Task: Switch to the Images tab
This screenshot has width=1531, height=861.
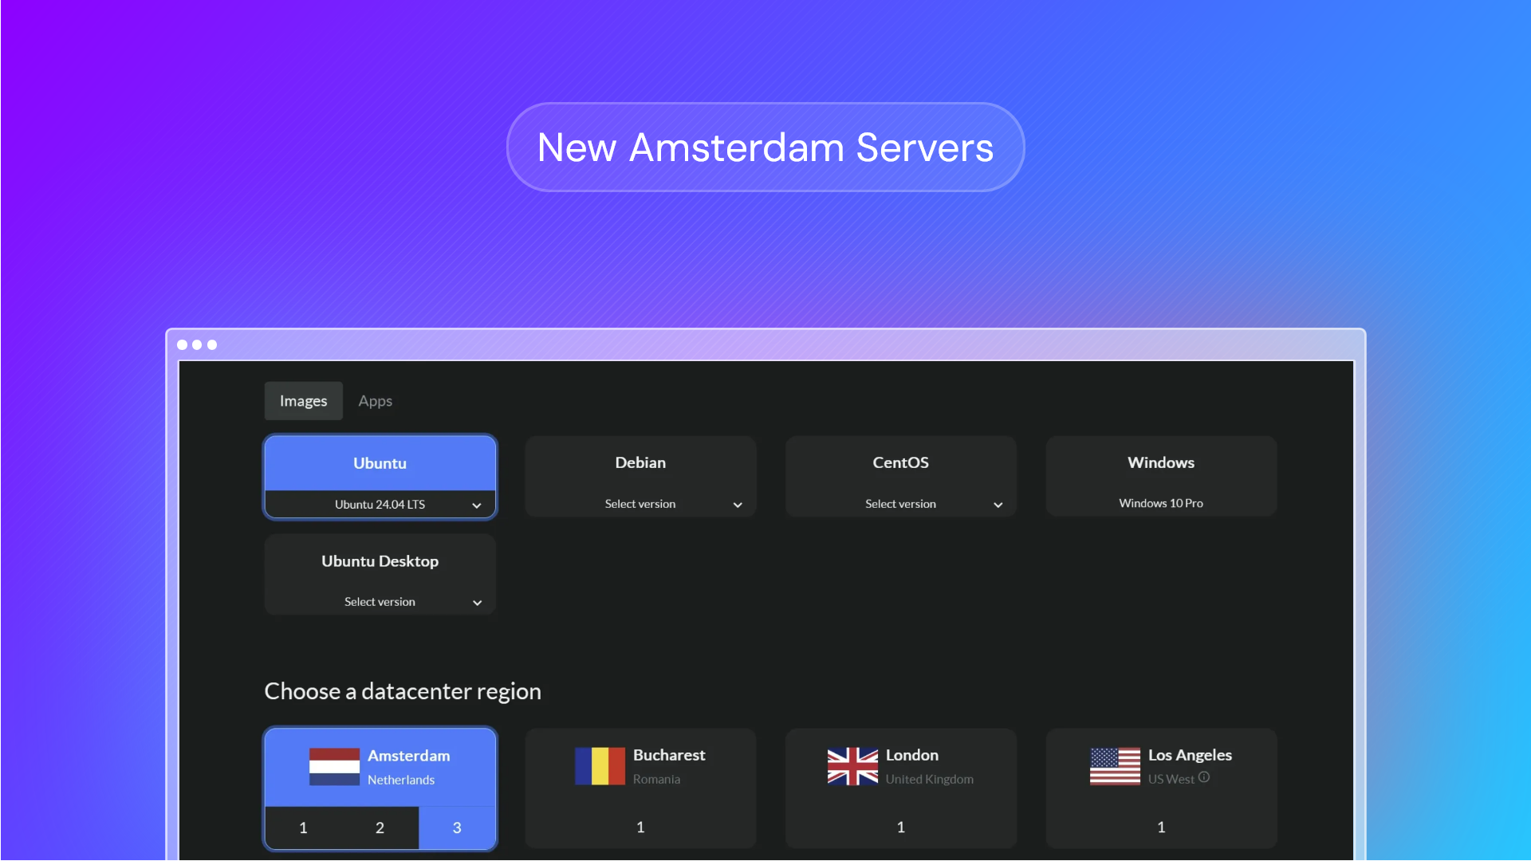Action: (x=303, y=401)
